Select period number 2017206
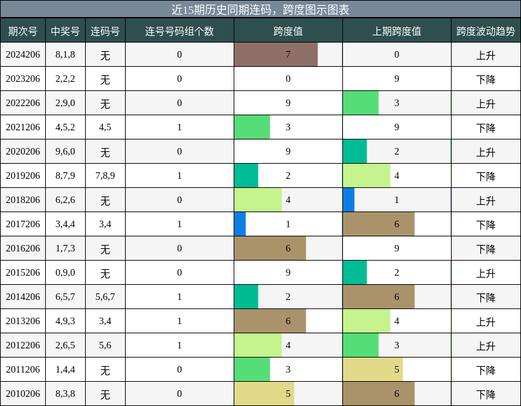The width and height of the screenshot is (521, 406). (x=23, y=224)
